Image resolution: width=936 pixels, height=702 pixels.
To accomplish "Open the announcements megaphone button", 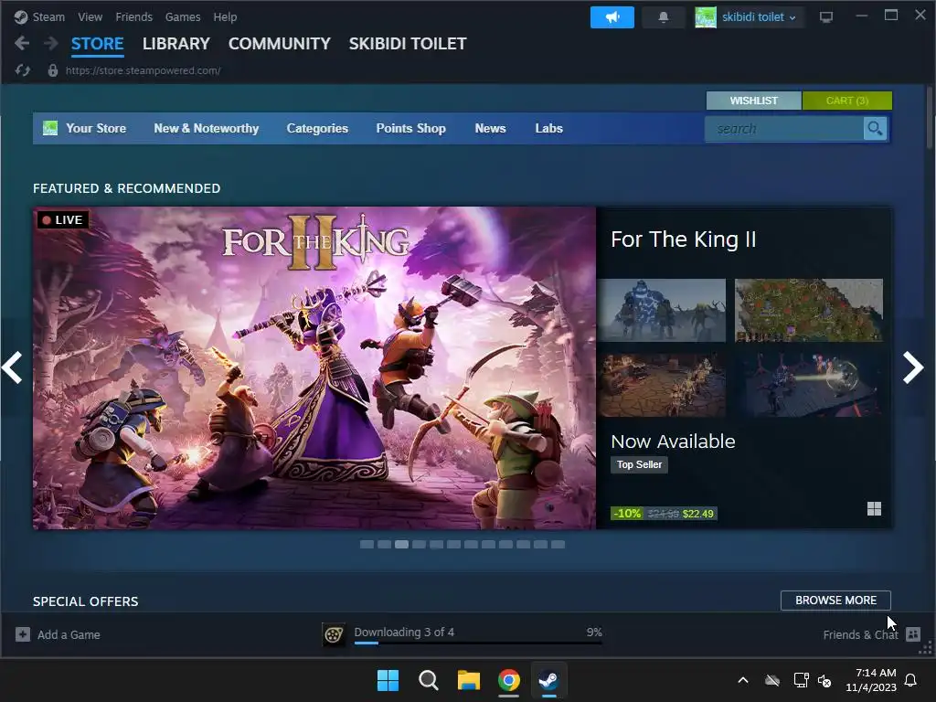I will click(612, 17).
